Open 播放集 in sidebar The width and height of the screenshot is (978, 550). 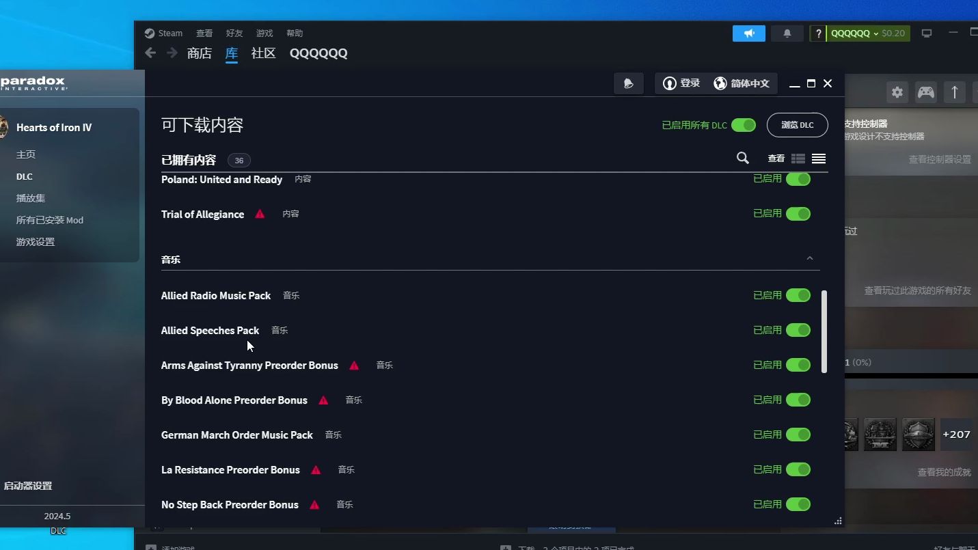[31, 198]
